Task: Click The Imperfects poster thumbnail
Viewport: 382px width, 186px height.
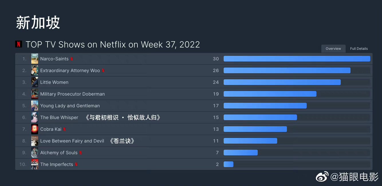Action: [x=35, y=164]
